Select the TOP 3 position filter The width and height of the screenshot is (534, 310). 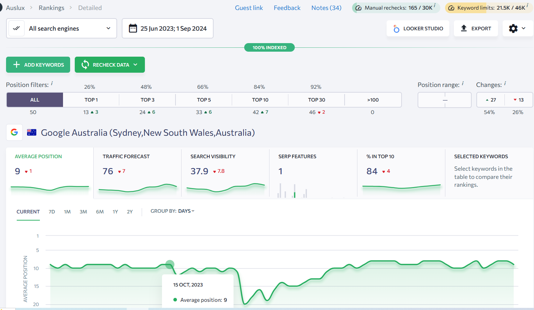[x=147, y=100]
